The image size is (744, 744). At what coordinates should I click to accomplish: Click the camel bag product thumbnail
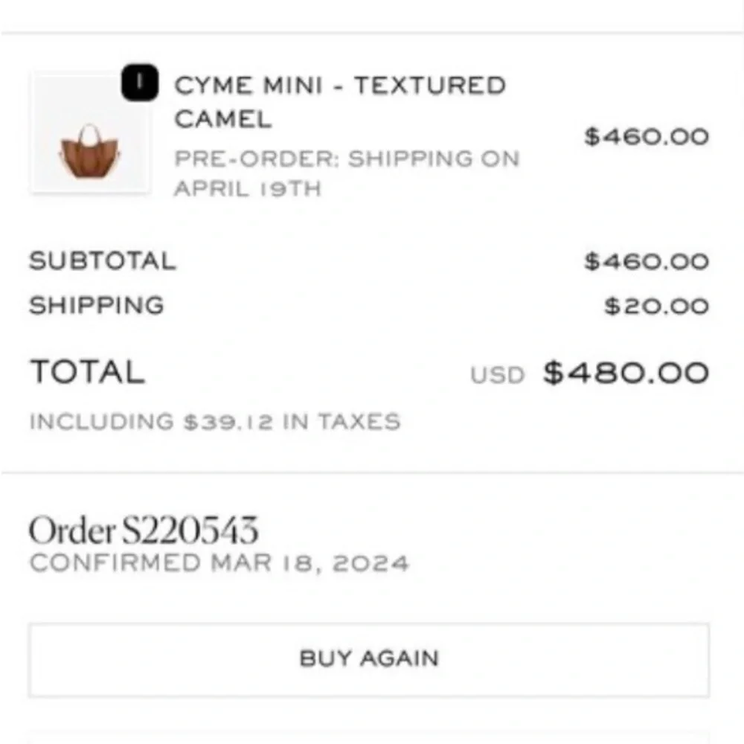coord(90,134)
